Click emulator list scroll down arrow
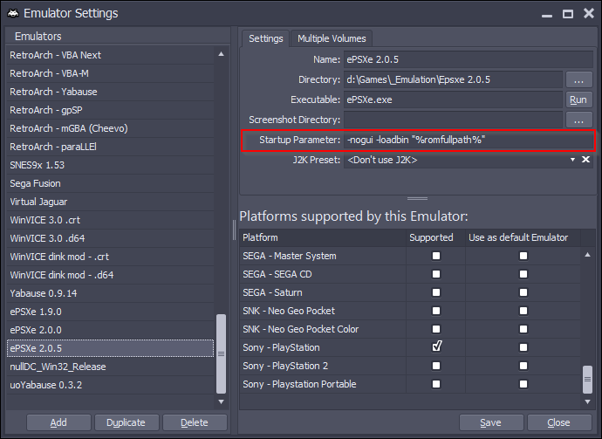 pyautogui.click(x=221, y=401)
